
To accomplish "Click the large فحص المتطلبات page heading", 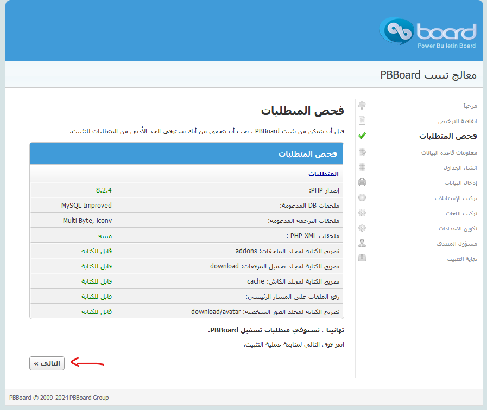I will [x=302, y=111].
